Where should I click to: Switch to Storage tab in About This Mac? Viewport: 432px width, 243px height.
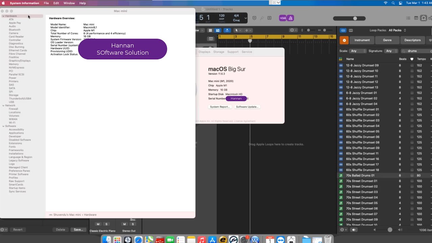tap(219, 52)
